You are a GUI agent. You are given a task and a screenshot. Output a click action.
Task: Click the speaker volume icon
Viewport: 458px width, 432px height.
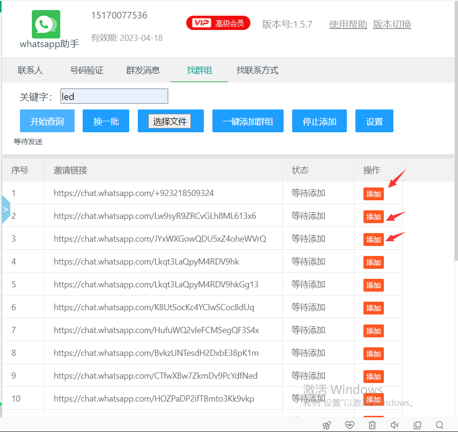point(394,425)
